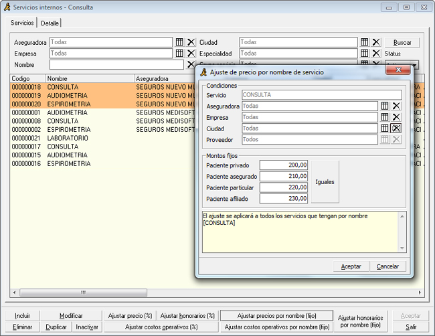The width and height of the screenshot is (435, 336).
Task: Select row 000000019 AUDIOMETRIA
Action: [102, 96]
